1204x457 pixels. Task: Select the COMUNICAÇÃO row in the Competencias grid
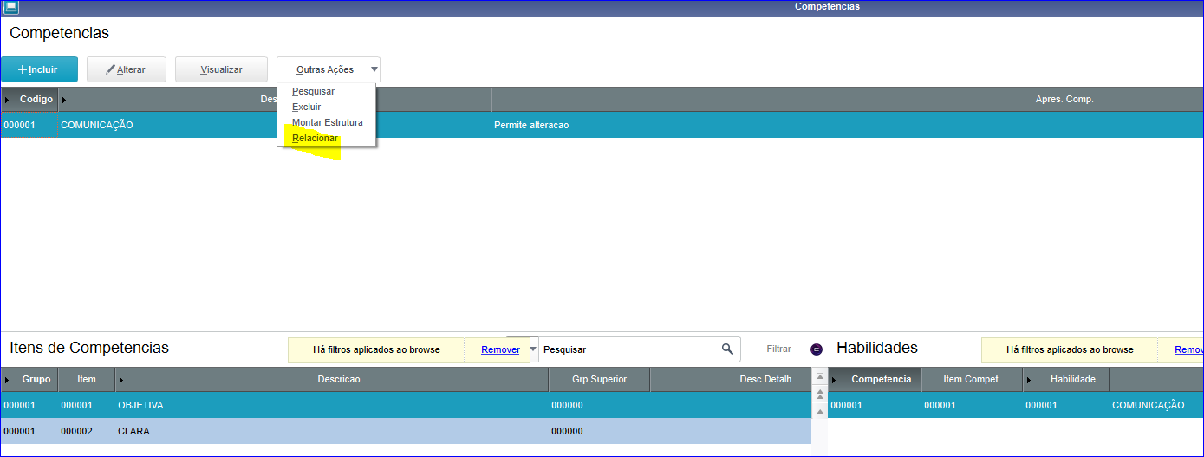602,125
